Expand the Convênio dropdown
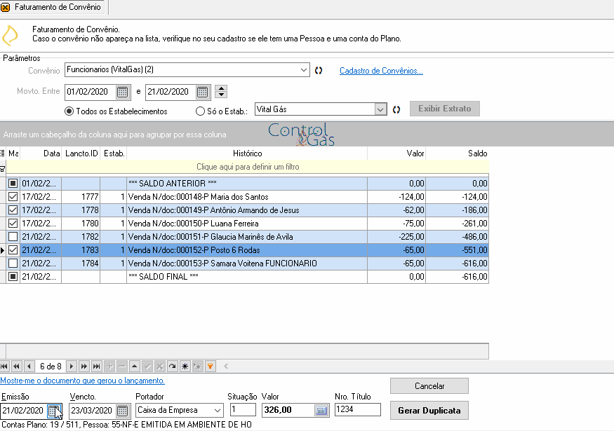Image resolution: width=614 pixels, height=431 pixels. [304, 70]
